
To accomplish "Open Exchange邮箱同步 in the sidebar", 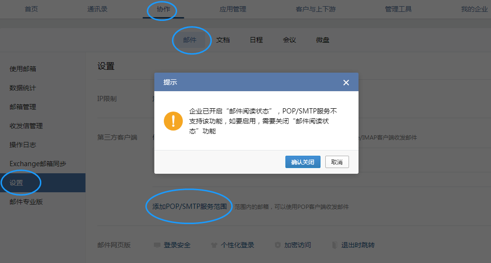I will (x=38, y=164).
